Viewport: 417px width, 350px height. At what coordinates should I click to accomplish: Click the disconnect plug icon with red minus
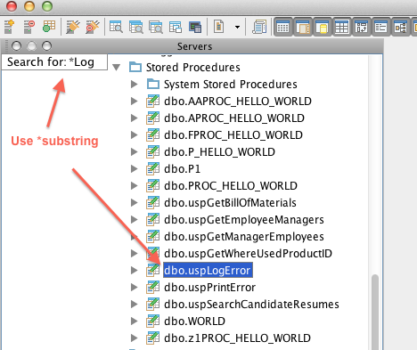click(x=93, y=27)
